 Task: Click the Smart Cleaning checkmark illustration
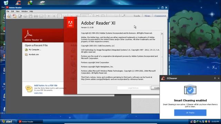click(x=190, y=90)
